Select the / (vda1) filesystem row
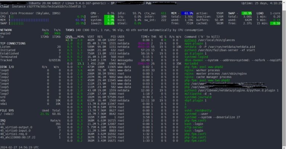Screen dimensions: 286x149 [x=30, y=114]
